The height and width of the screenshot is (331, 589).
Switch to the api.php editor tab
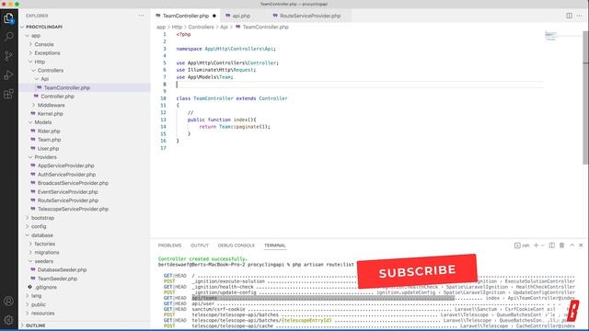(241, 16)
